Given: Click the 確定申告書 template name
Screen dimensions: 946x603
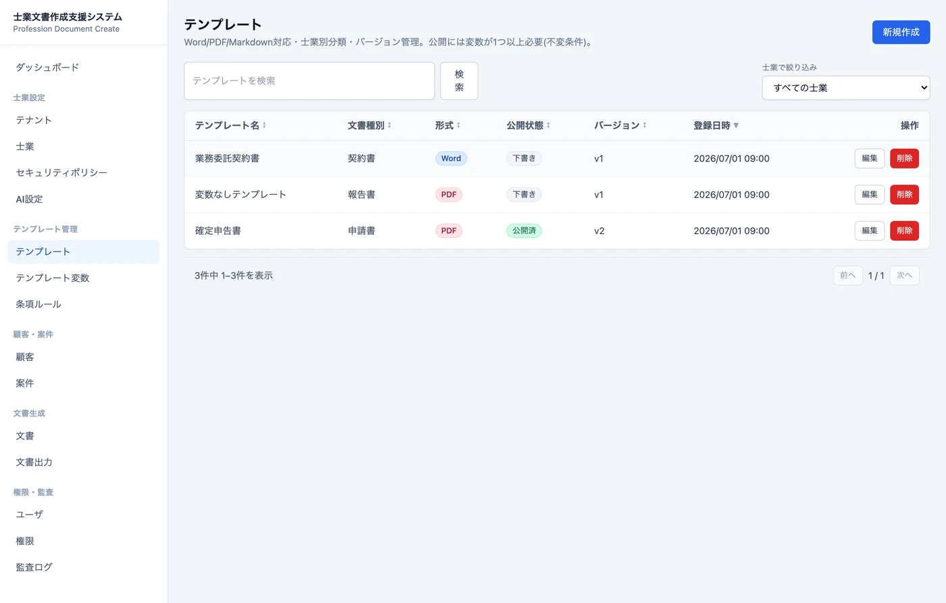Looking at the screenshot, I should (218, 231).
